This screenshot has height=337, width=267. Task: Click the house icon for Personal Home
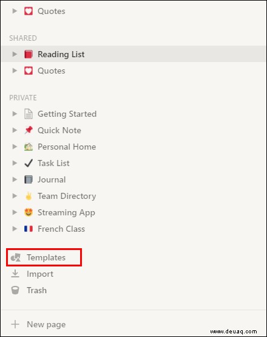[29, 147]
